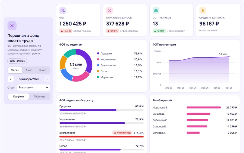244x153 pixels.
Task: Click the апр 26 axis label
Action: click(169, 88)
